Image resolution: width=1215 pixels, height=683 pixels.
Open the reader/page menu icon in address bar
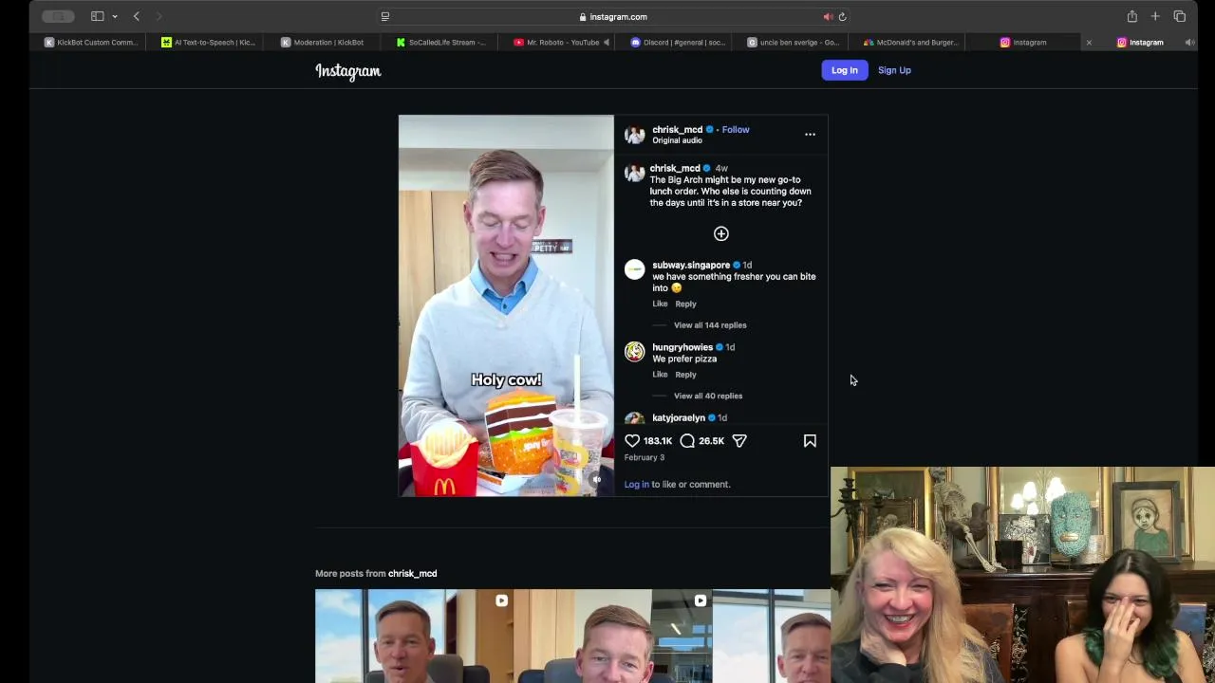[384, 16]
